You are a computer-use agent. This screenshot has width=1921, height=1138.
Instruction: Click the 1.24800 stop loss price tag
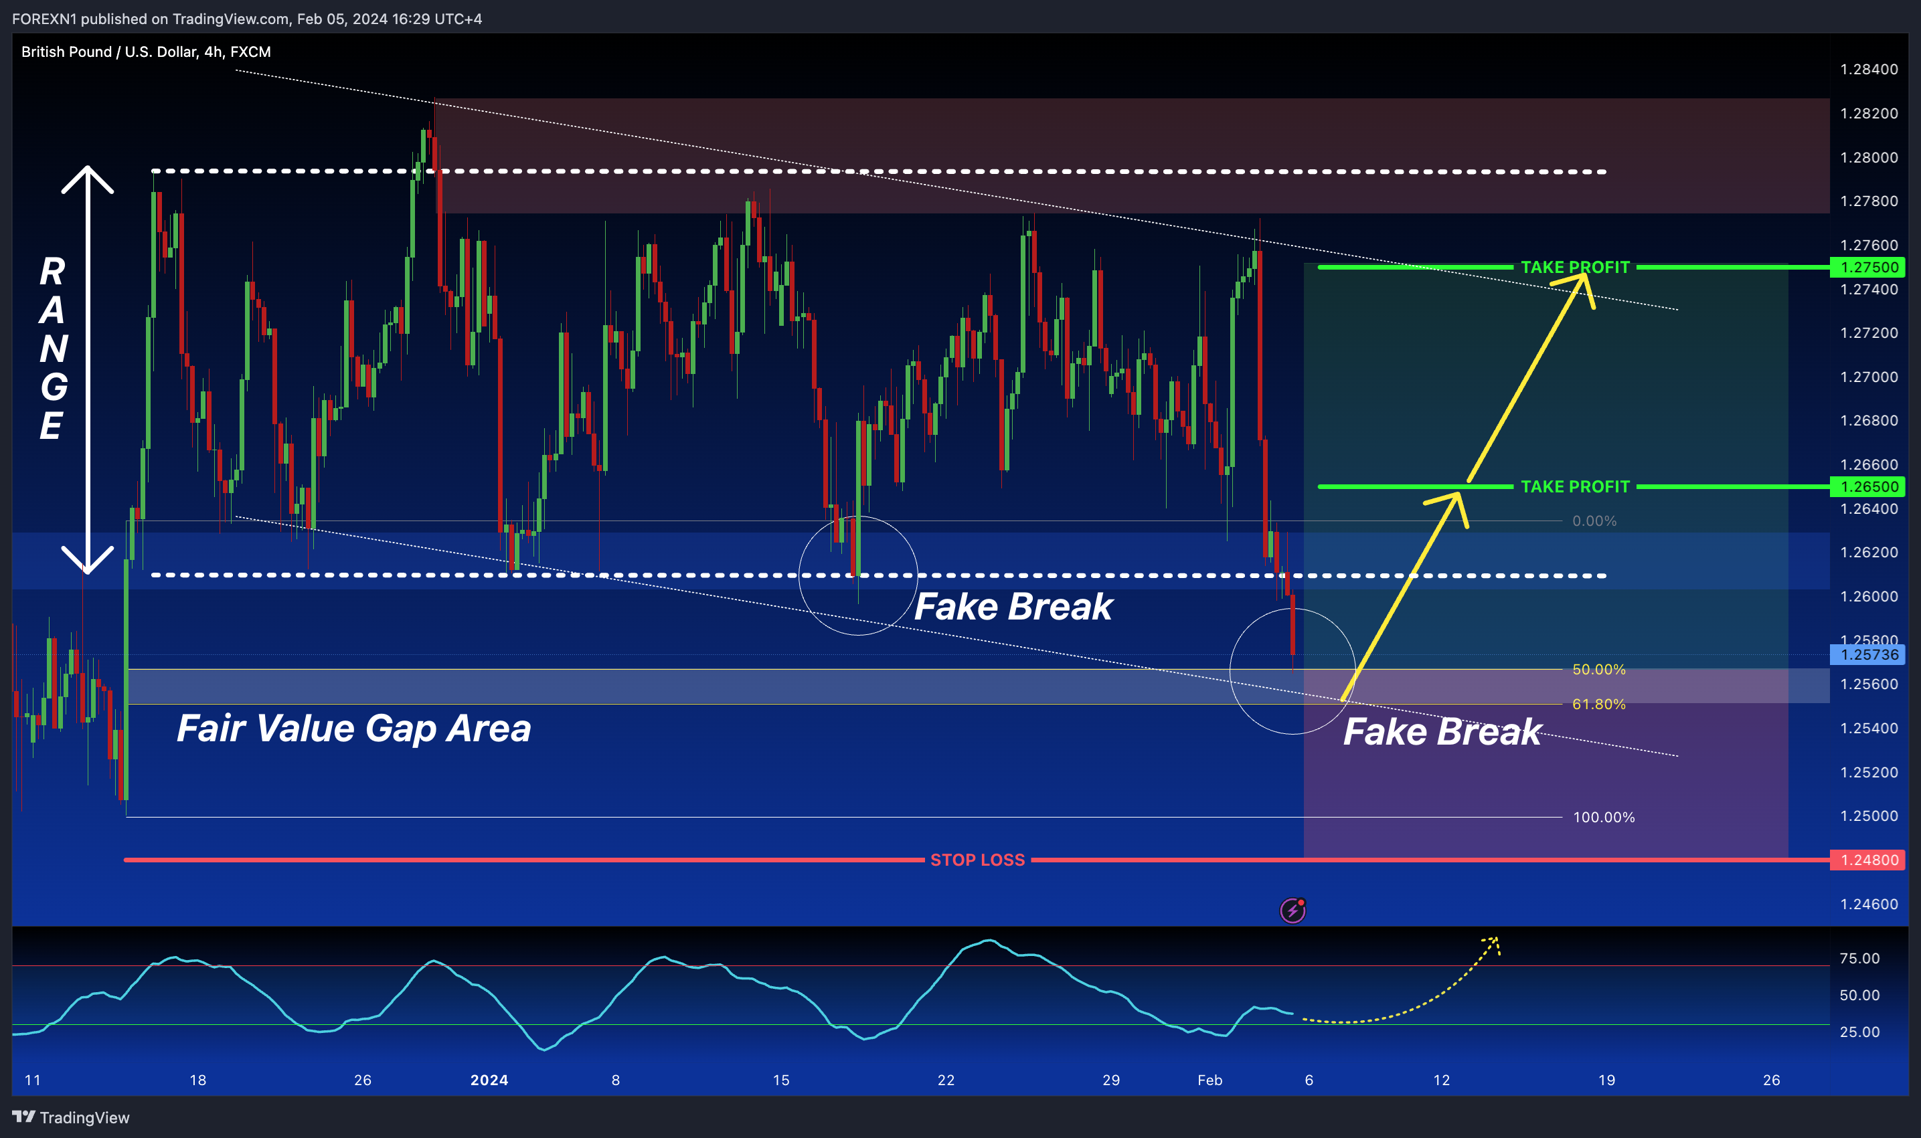pos(1869,860)
